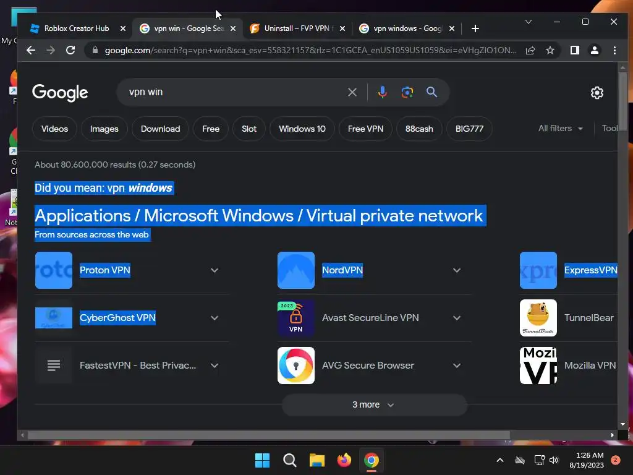Viewport: 633px width, 475px height.
Task: Click the AVG Secure Browser icon
Action: point(296,366)
